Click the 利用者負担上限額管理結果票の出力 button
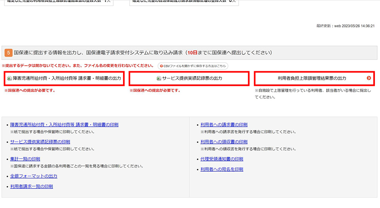380x208 pixels. click(314, 78)
